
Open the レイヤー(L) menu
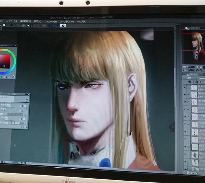click(12, 21)
